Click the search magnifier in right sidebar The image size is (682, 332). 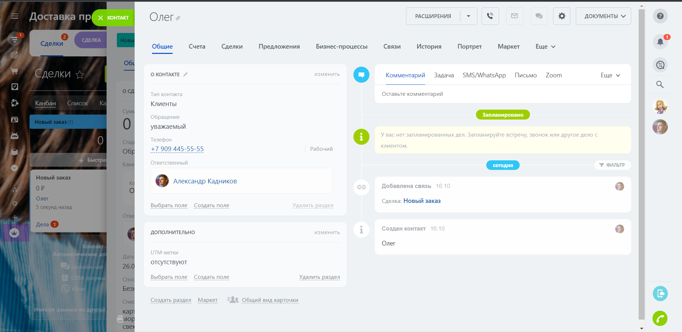[x=660, y=84]
